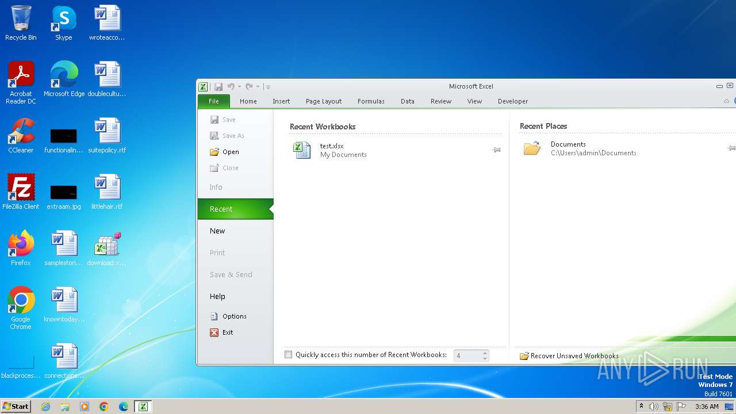The image size is (736, 414).
Task: Click the Save icon in Quick Access Toolbar
Action: pos(218,87)
